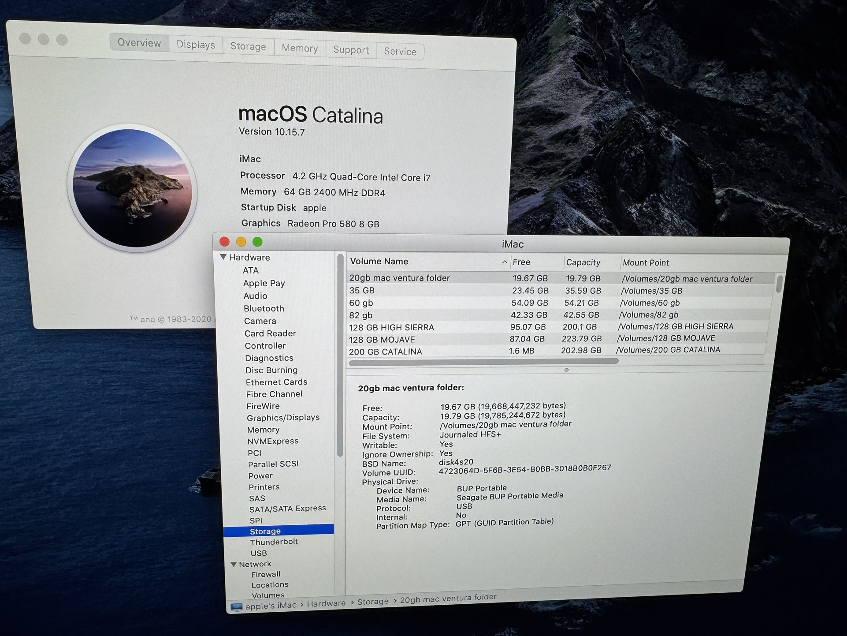Image resolution: width=847 pixels, height=636 pixels.
Task: Select SAS in the sidebar
Action: coord(257,498)
